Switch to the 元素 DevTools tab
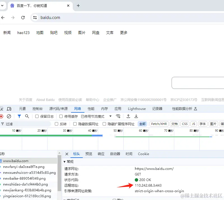The image size is (224, 200). pos(22,109)
